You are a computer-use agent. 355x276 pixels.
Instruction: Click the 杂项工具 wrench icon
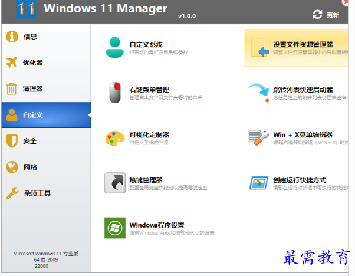(x=12, y=193)
